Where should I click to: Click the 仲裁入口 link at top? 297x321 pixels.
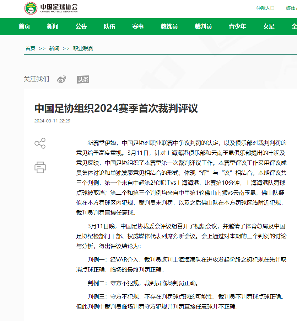point(265,8)
